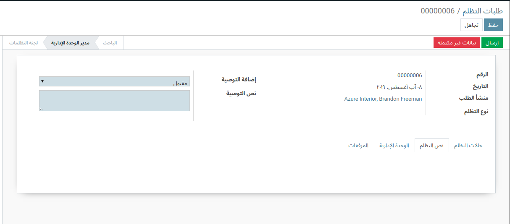Click the record number 00000006 field value
Screen dimensions: 510x224
click(x=409, y=76)
